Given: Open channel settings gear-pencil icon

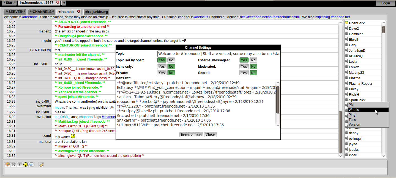Looking at the screenshot, I should click(41, 165).
